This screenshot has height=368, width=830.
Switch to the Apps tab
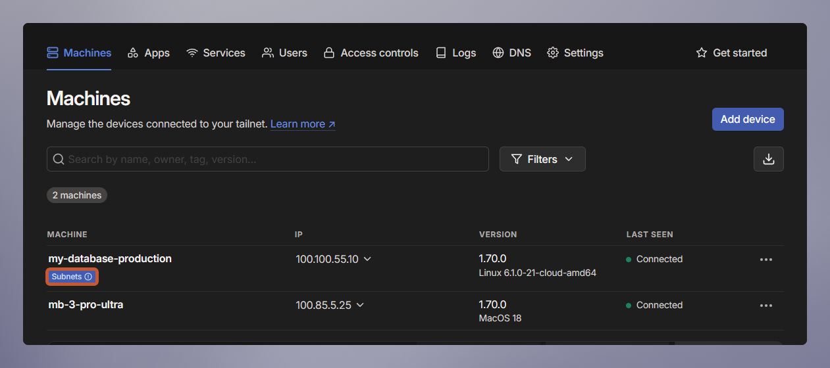coord(149,53)
